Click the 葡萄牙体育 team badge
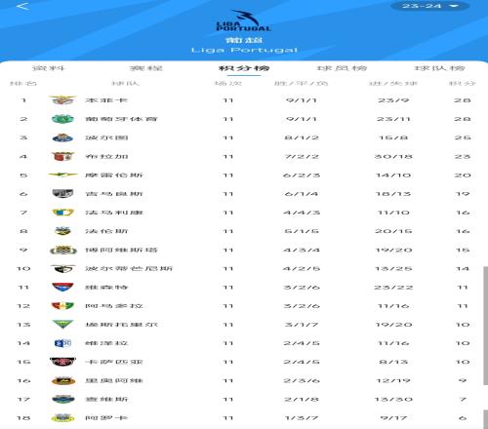488x429 pixels. (x=62, y=119)
